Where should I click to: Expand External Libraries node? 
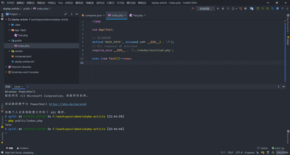click(6, 67)
